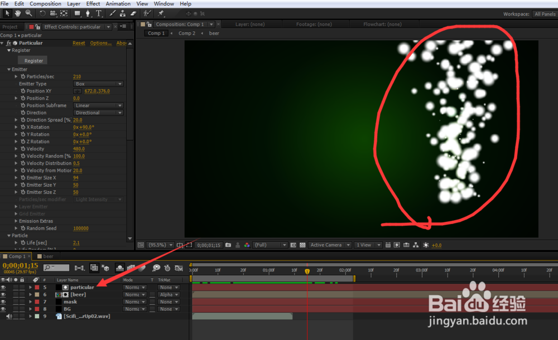
Task: Toggle Random Seed stopwatch keyframe
Action: [23, 229]
